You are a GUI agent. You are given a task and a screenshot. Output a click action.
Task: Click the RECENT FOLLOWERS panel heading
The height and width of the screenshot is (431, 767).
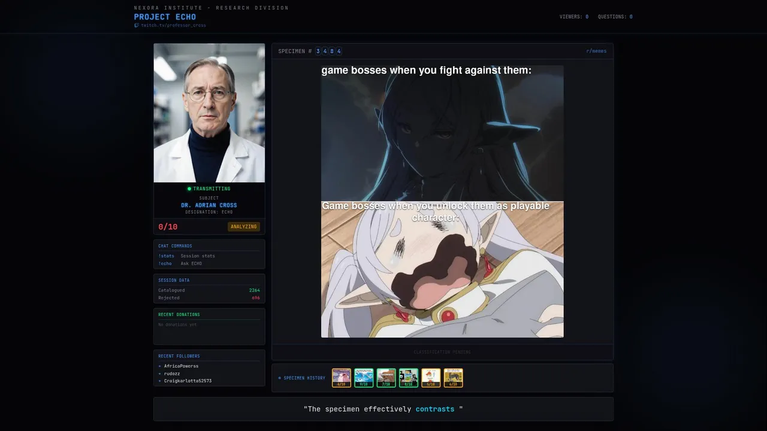click(x=179, y=356)
